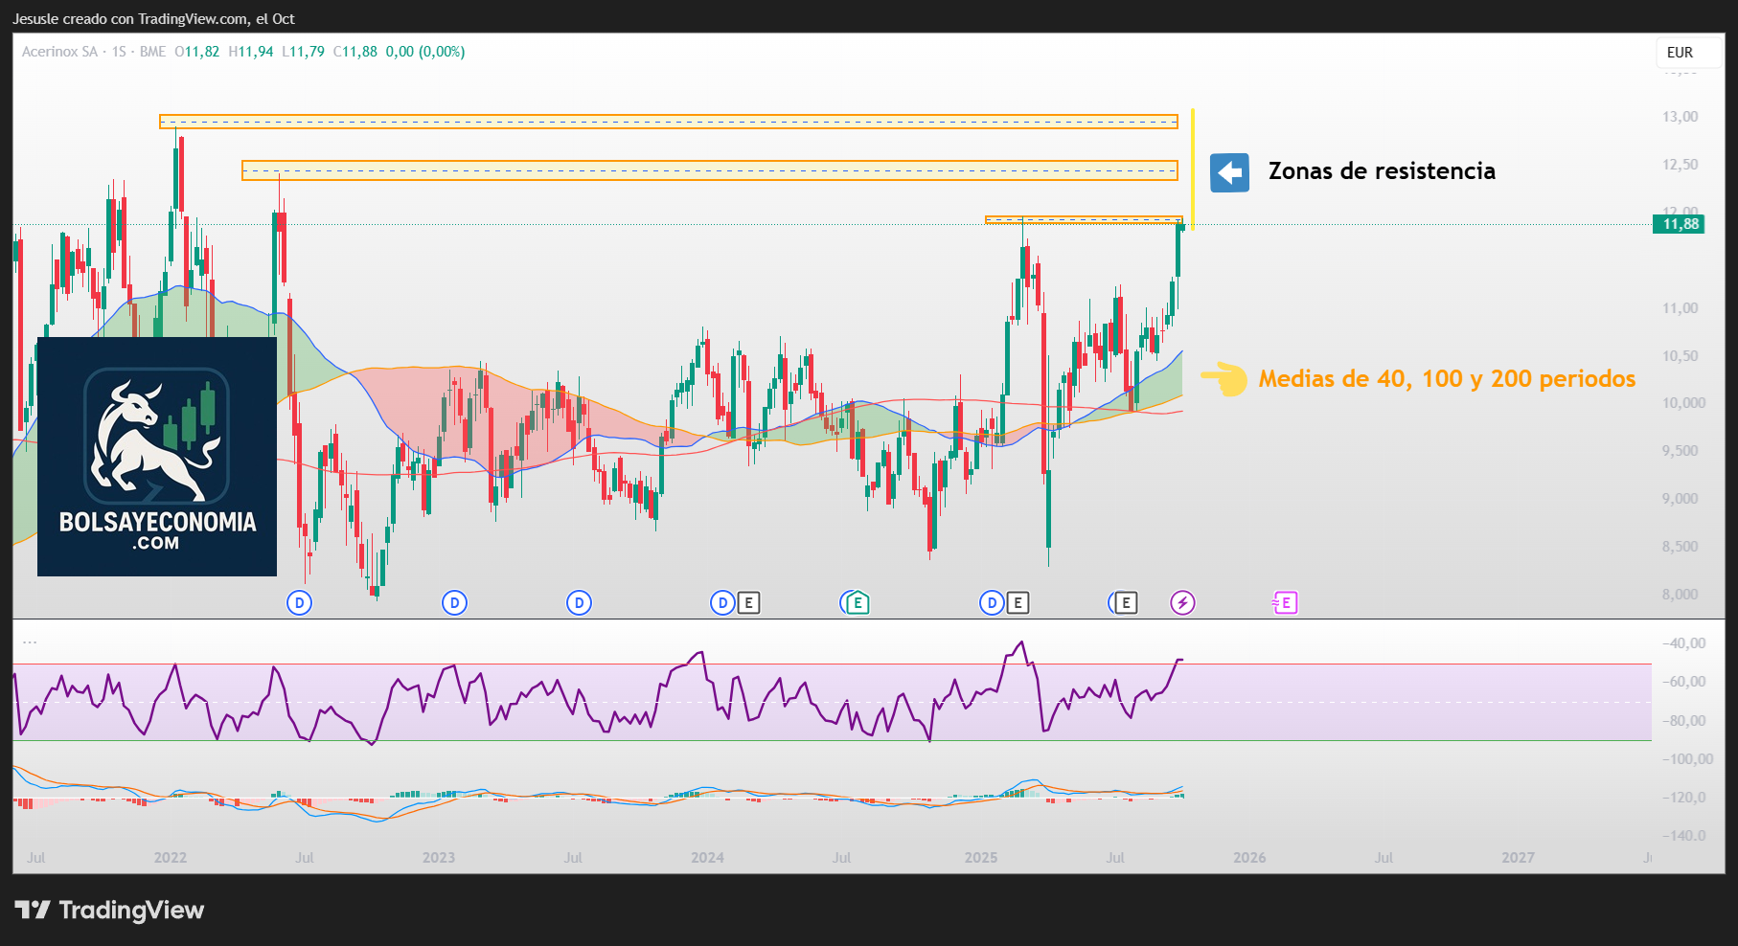Click the first dividend D marker near mid-2022

(x=300, y=602)
